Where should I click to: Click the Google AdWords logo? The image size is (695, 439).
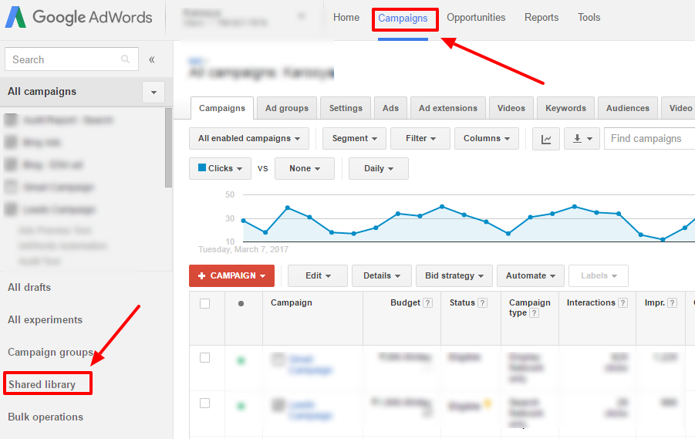click(x=79, y=18)
